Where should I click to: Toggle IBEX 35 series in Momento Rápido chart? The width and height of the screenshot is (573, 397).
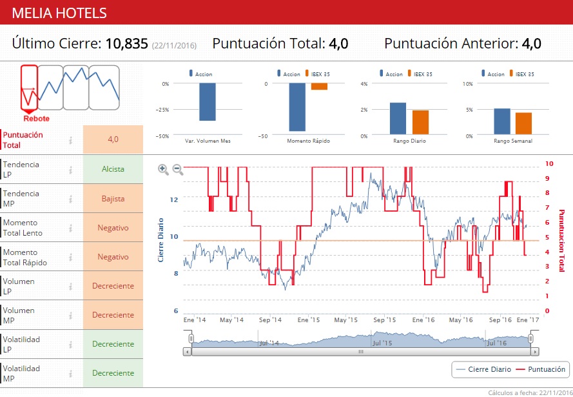(x=317, y=74)
